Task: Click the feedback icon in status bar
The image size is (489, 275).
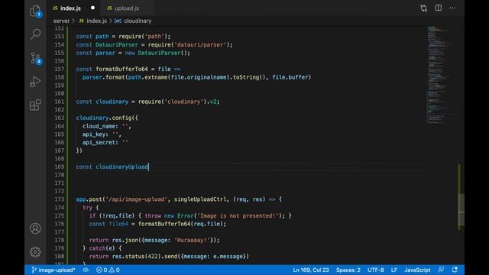Action: coord(441,270)
